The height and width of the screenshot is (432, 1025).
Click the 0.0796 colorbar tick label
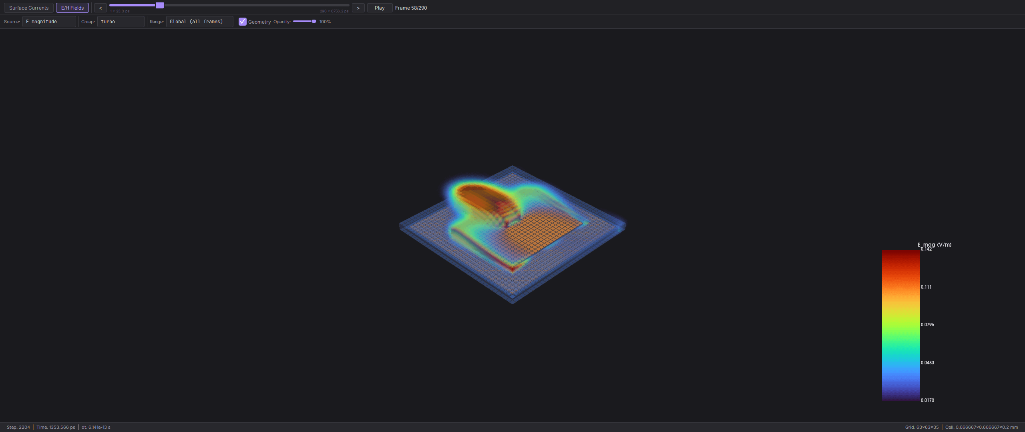point(927,325)
